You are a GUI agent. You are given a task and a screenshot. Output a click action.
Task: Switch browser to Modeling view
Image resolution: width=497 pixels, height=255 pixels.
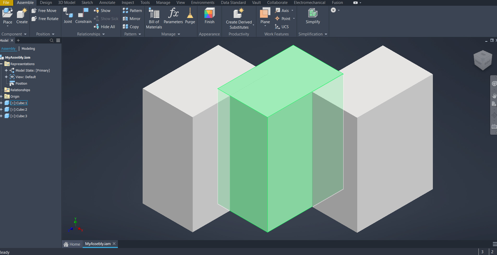28,49
